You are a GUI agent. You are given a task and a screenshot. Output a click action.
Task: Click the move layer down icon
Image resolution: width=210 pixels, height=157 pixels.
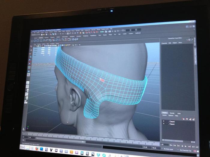187,119
